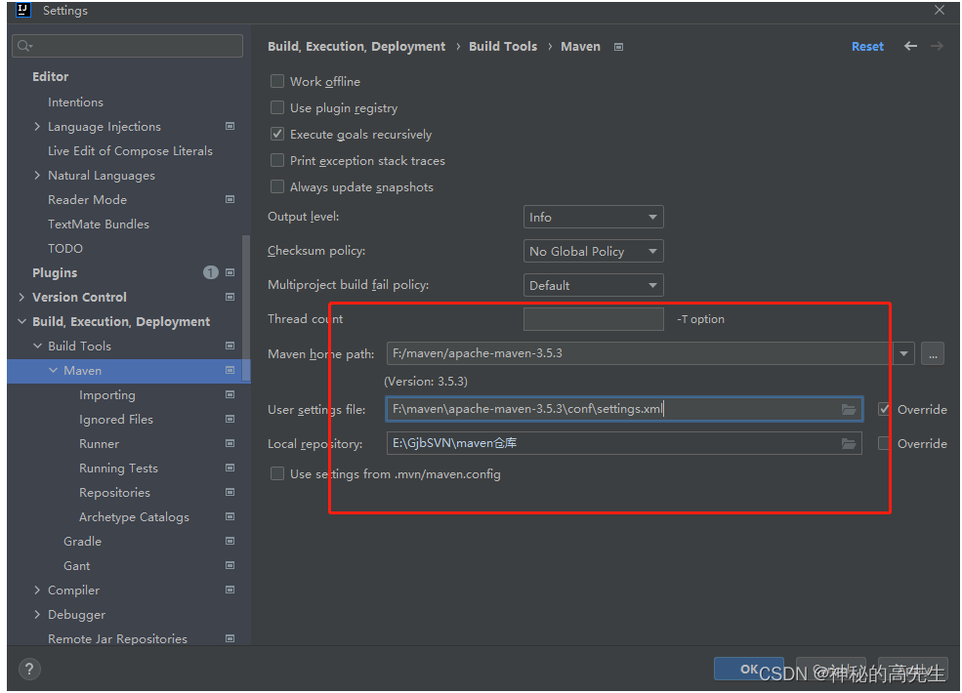Viewport: 962px width, 693px height.
Task: Browse folder icon in User settings file
Action: pyautogui.click(x=849, y=409)
